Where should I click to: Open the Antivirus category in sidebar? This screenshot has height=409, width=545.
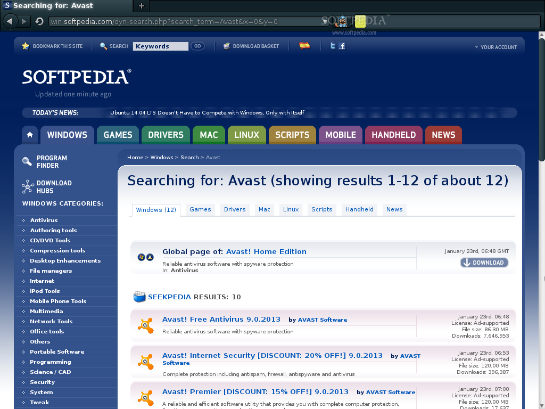point(44,220)
